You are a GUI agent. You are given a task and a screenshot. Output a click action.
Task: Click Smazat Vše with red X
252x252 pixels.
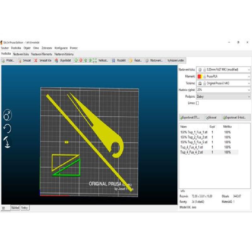pyautogui.click(x=43, y=60)
